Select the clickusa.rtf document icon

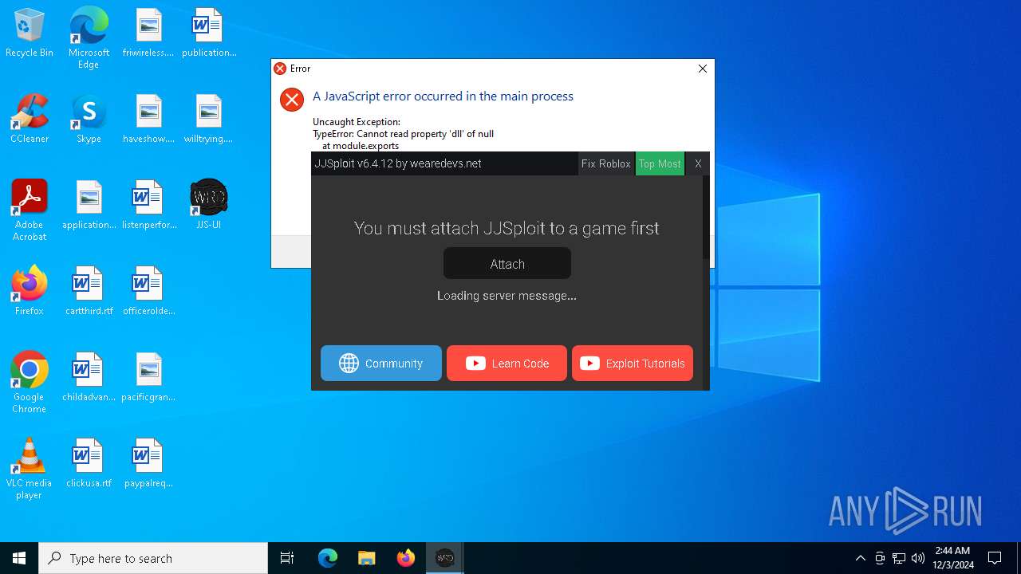point(89,464)
